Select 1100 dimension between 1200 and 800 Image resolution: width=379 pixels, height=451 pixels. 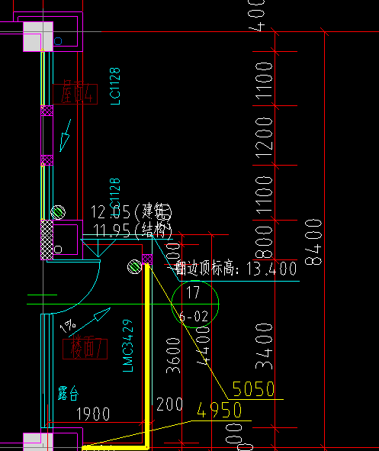point(264,195)
